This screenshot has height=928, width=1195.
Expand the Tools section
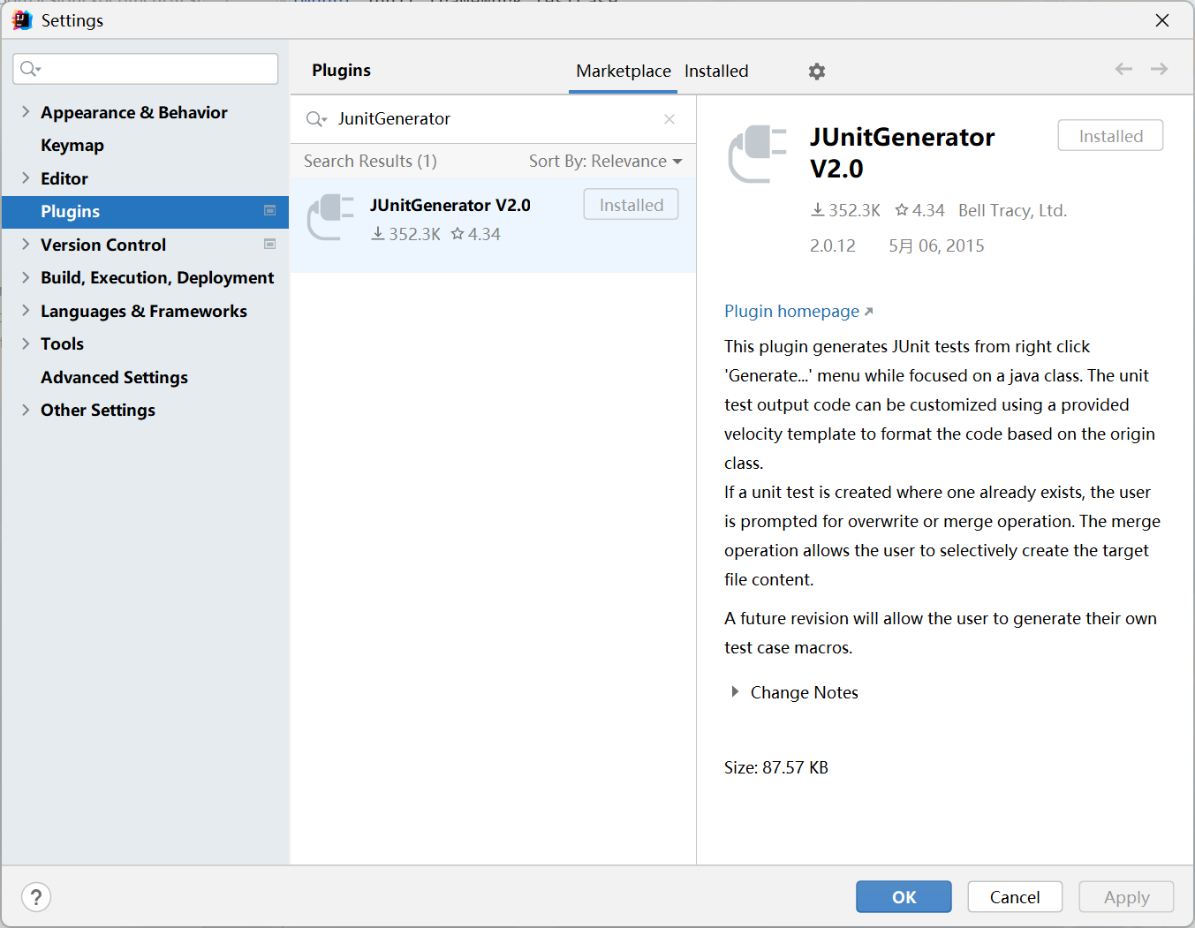[x=26, y=343]
